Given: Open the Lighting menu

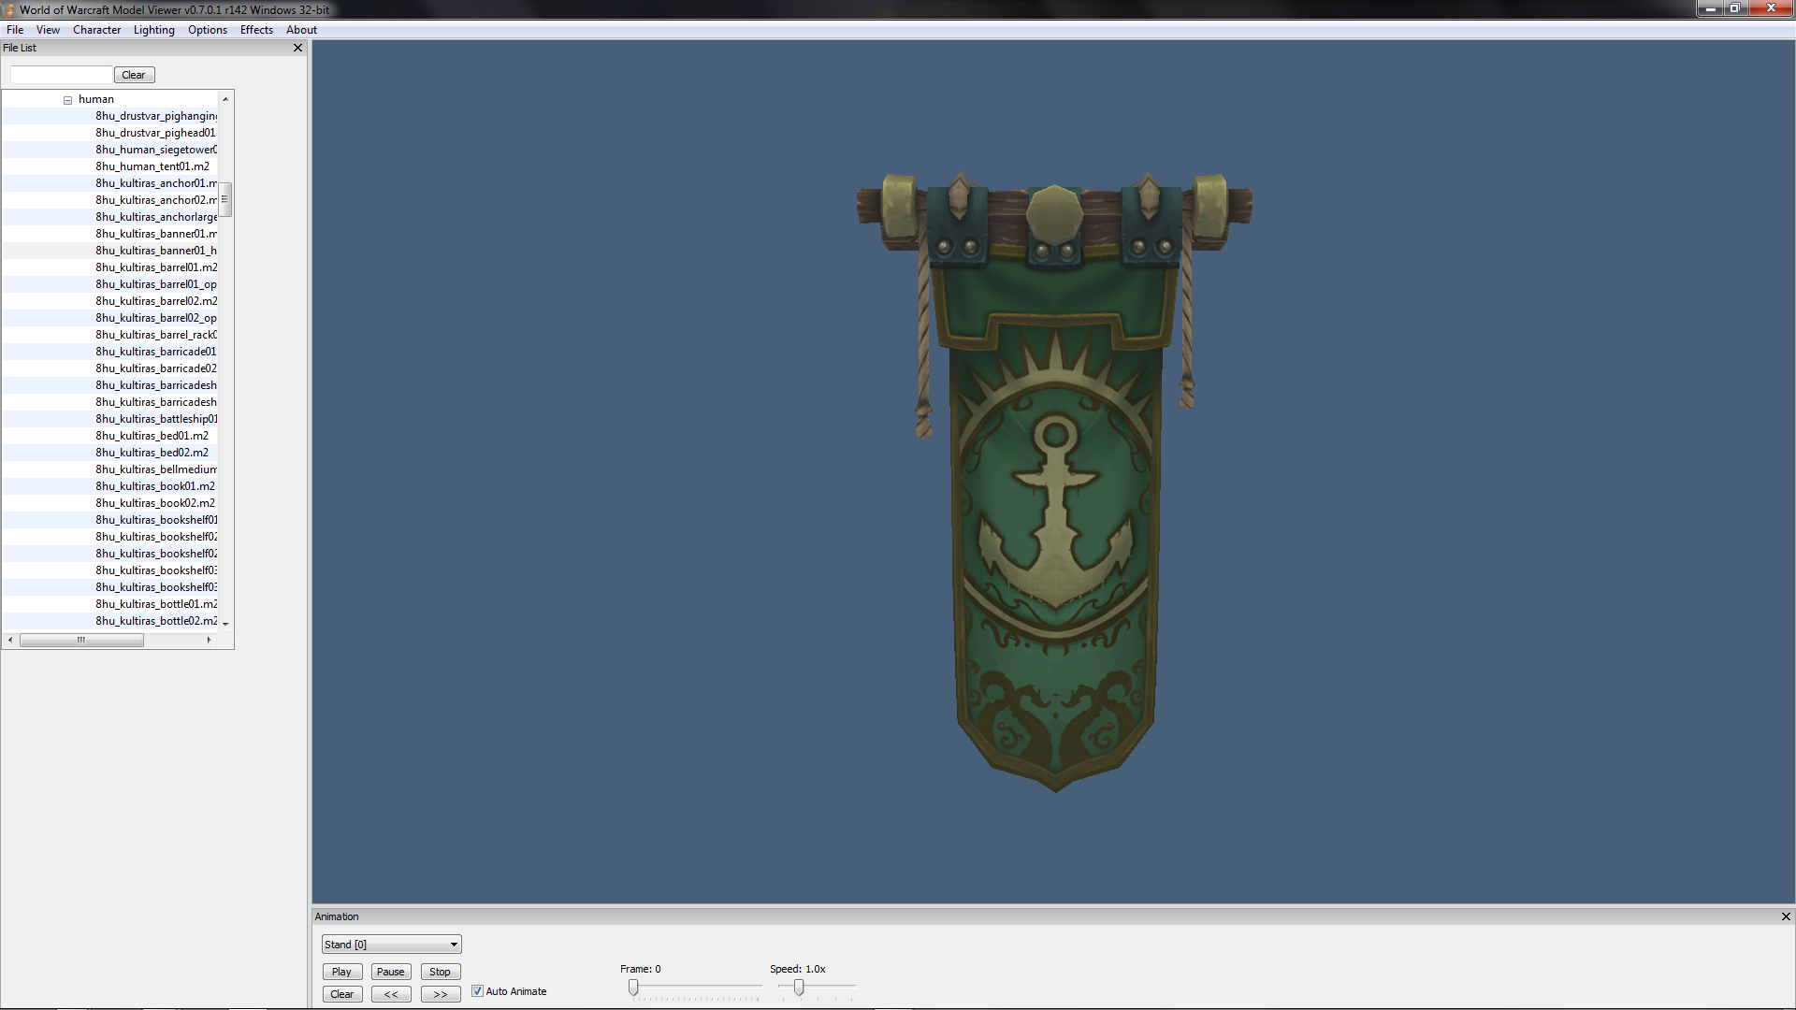Looking at the screenshot, I should (x=153, y=30).
